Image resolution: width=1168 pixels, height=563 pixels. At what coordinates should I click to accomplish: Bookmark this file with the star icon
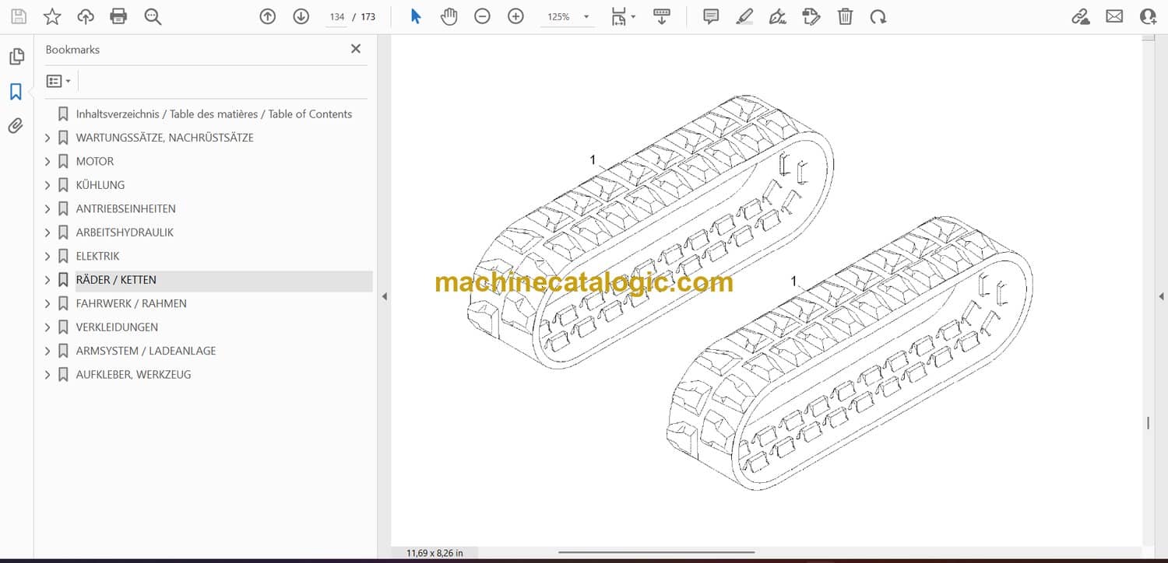52,16
